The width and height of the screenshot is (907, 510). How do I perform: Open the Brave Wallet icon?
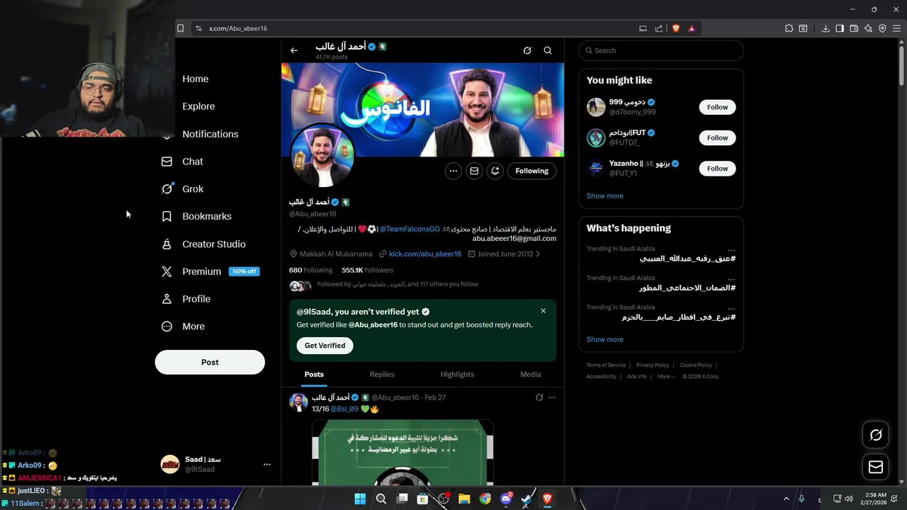[x=854, y=28]
